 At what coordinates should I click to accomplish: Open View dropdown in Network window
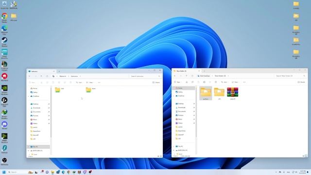(x=90, y=82)
